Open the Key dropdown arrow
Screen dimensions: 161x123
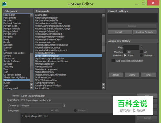141,47
